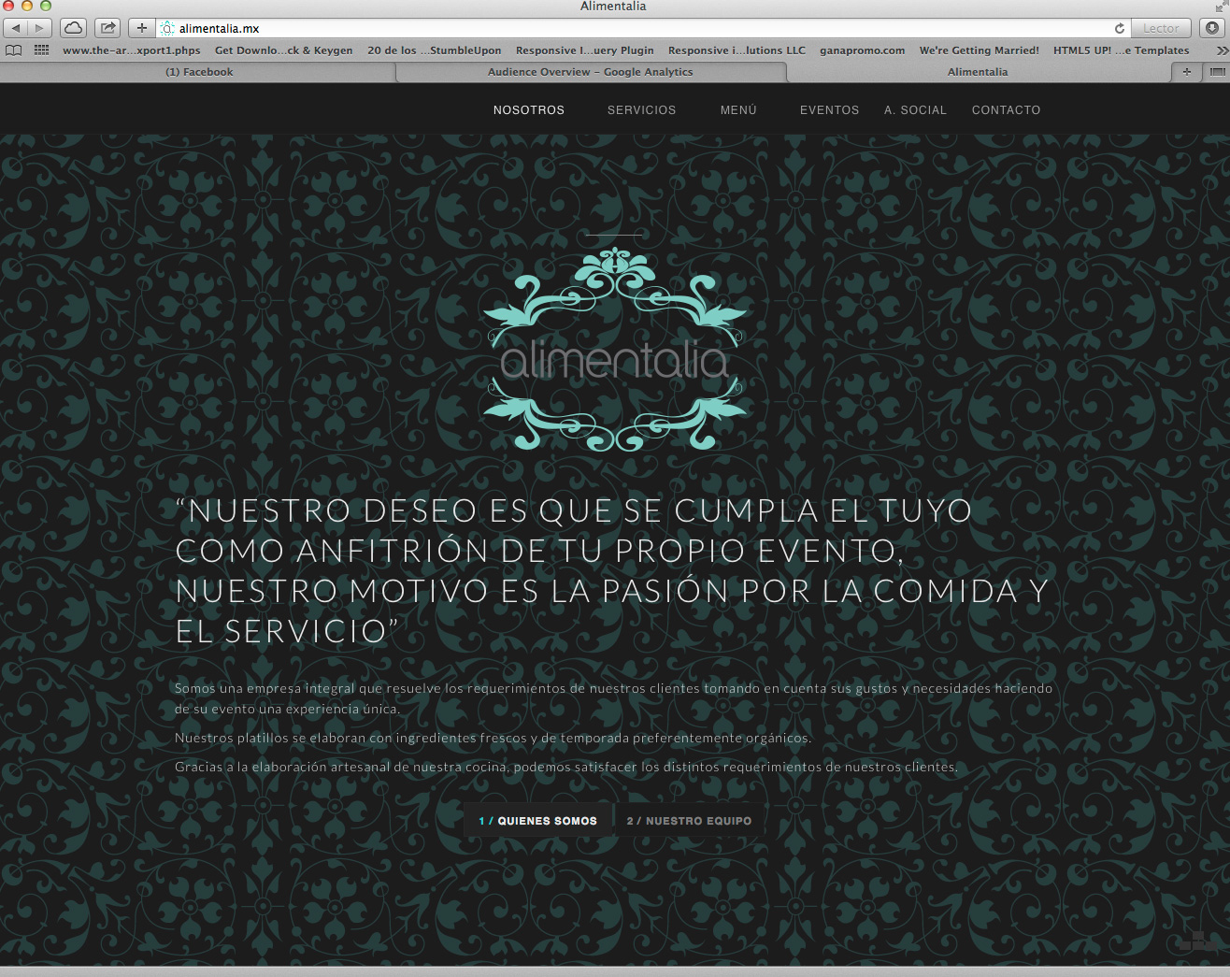
Task: Show more bookmarks with the double chevron
Action: (x=1222, y=50)
